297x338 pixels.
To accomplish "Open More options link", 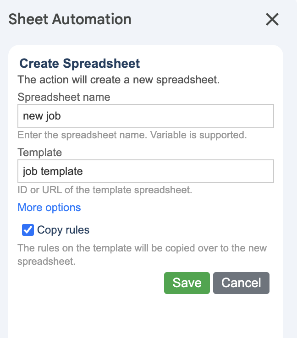I will click(x=49, y=207).
